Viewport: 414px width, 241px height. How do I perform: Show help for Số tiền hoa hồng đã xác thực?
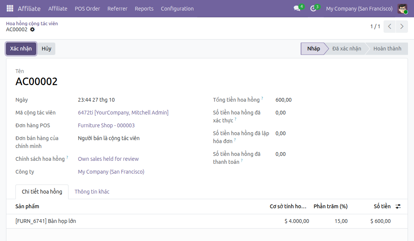point(236,119)
